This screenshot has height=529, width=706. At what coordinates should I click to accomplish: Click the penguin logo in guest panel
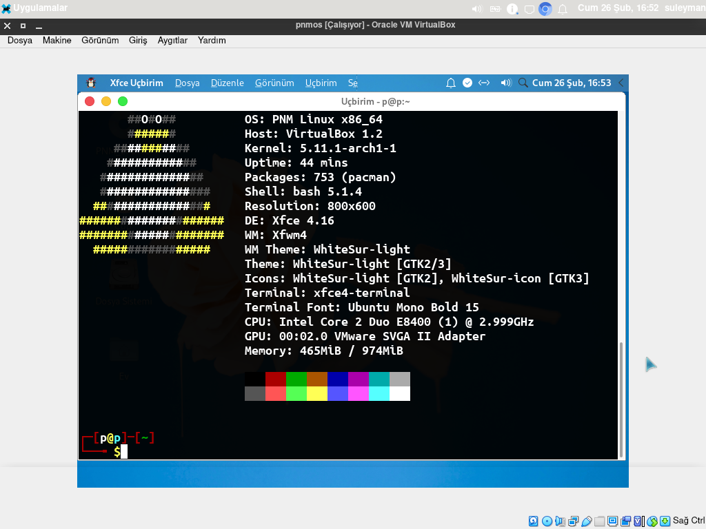tap(92, 83)
